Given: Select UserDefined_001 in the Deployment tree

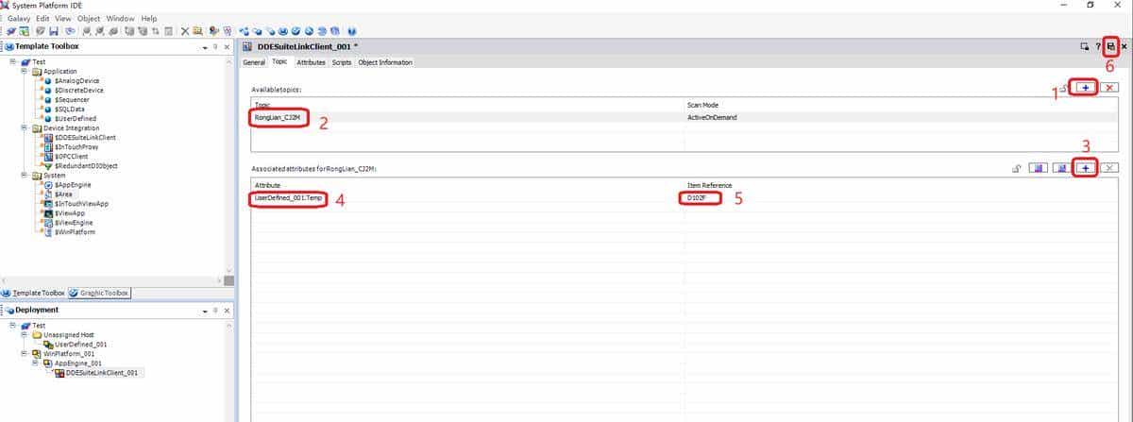Looking at the screenshot, I should (80, 345).
